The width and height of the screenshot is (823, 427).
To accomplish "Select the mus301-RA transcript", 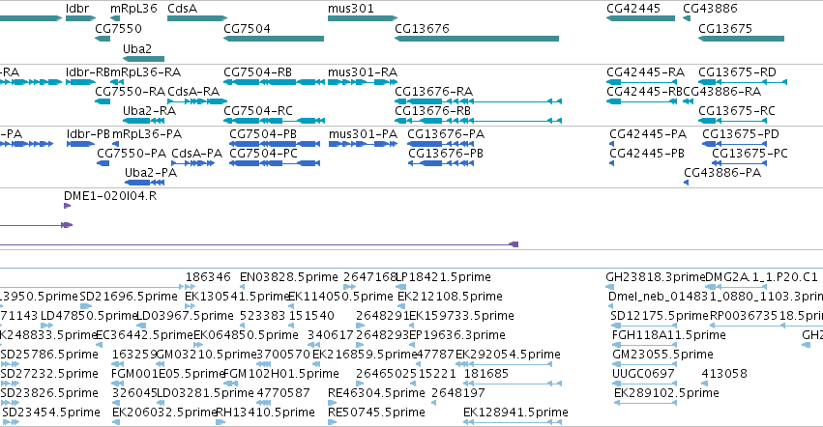I will pos(363,82).
